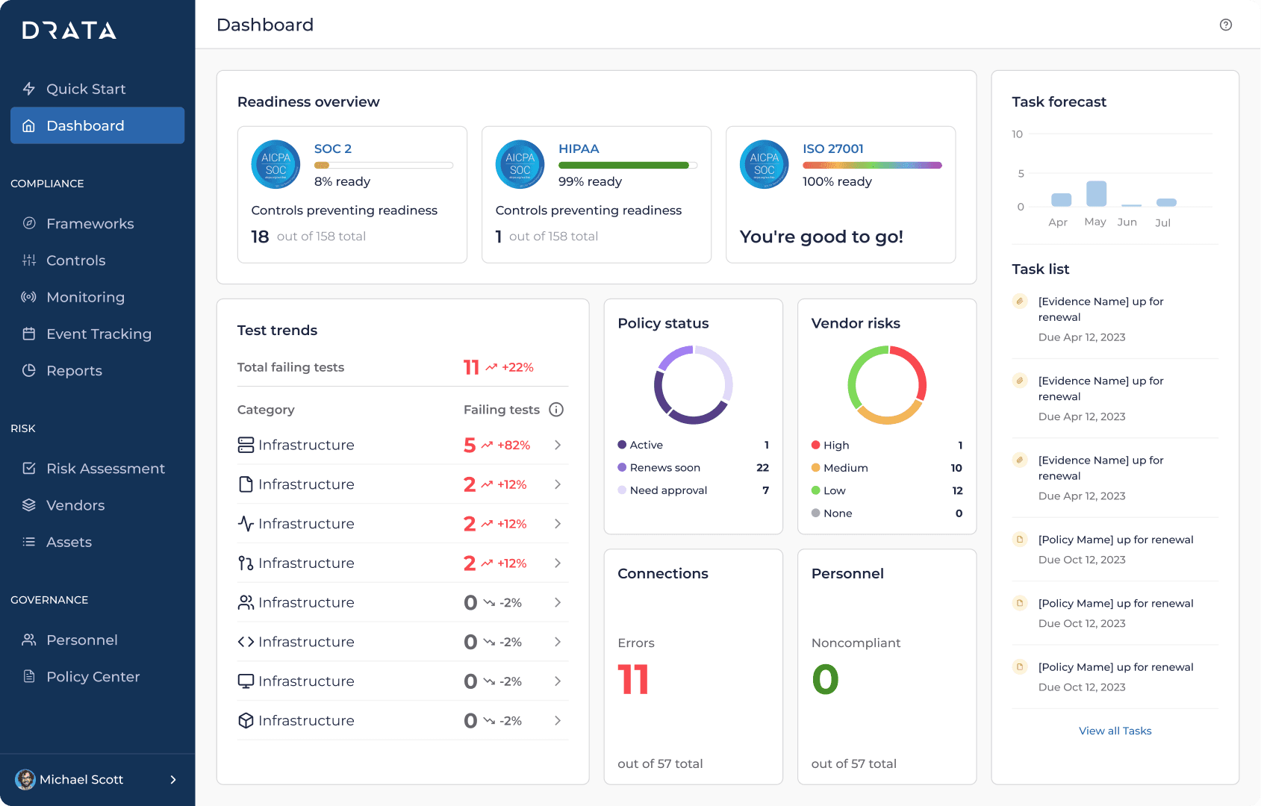Click the compass icon beside Frameworks

click(x=29, y=223)
